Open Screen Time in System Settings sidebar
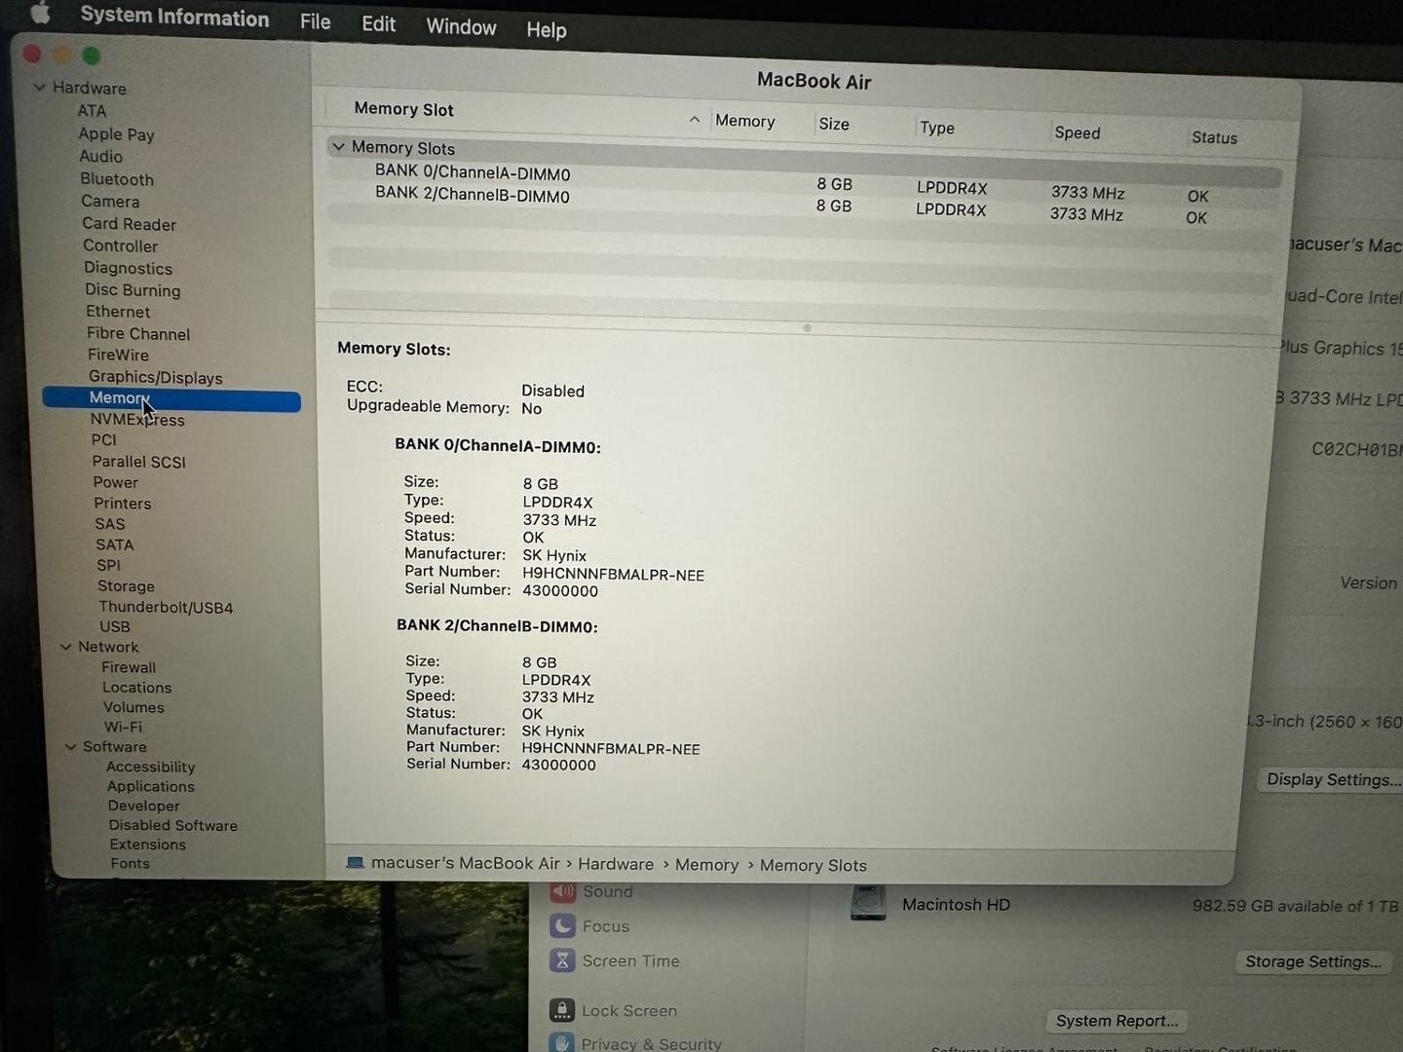This screenshot has width=1403, height=1052. click(615, 960)
